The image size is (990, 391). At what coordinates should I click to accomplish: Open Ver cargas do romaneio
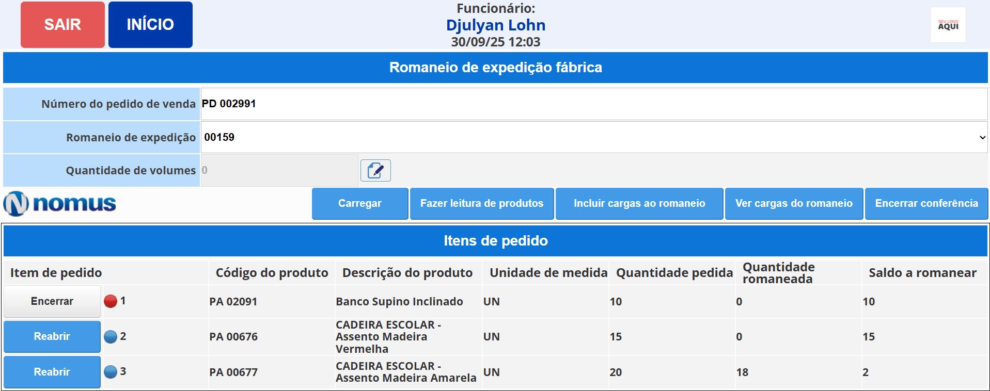point(794,204)
